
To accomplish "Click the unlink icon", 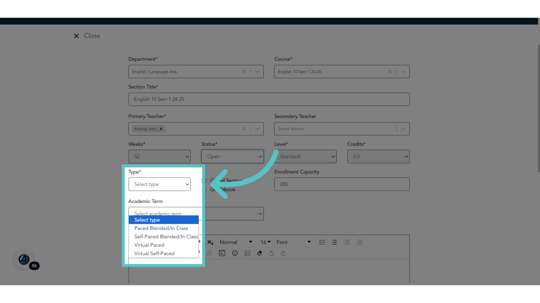I will click(x=210, y=253).
